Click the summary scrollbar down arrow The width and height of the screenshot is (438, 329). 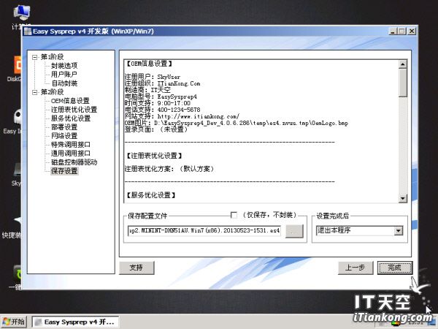(402, 198)
